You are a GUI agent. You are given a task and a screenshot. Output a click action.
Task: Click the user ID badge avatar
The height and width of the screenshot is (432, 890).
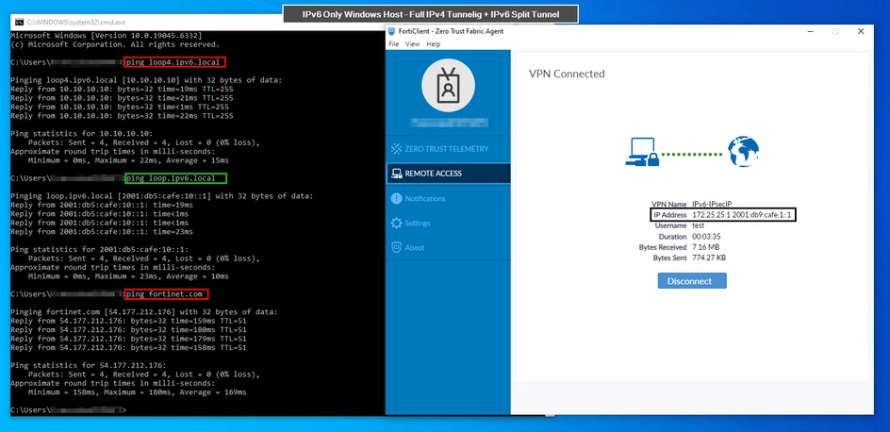(x=449, y=85)
